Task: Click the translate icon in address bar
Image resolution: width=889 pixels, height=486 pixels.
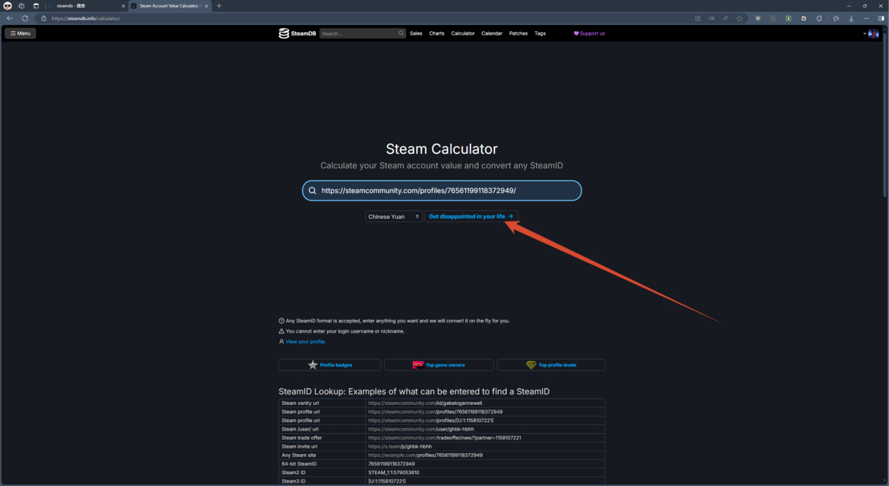Action: pos(712,18)
